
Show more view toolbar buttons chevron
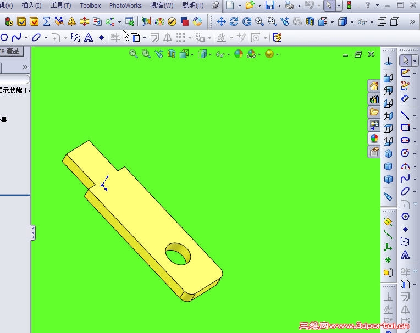tap(412, 21)
